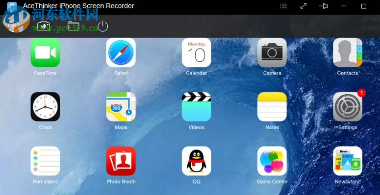This screenshot has height=195, width=380.
Task: Toggle fullscreen with the diagonal arrows icon
Action: [304, 6]
